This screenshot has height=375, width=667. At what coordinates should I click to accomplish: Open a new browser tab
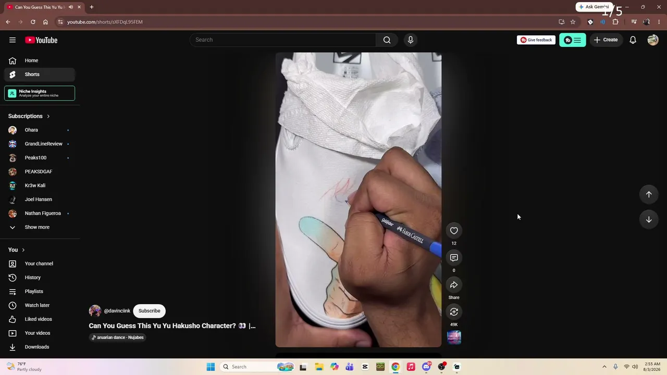pyautogui.click(x=92, y=7)
